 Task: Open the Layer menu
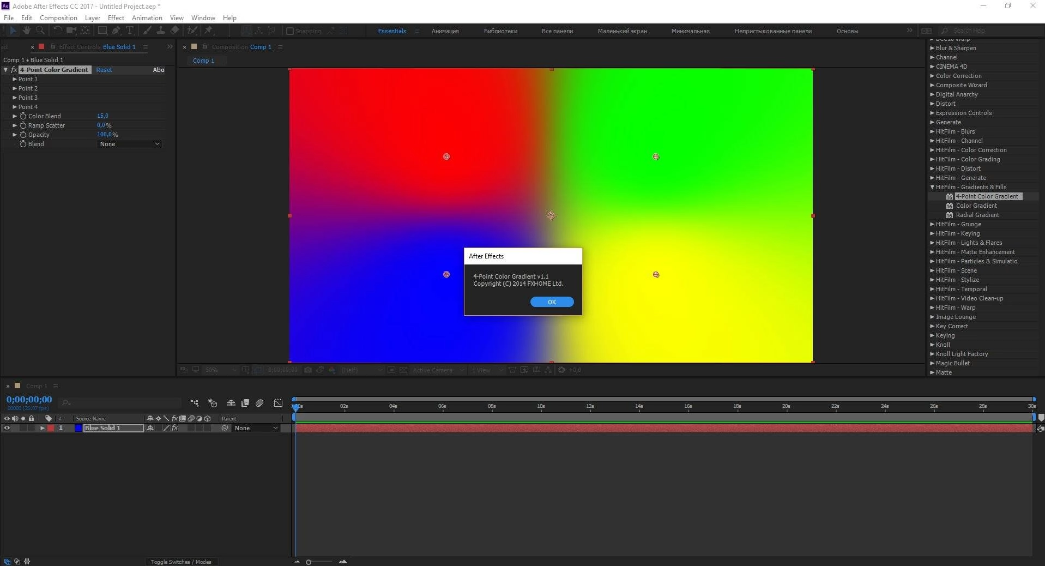tap(93, 17)
